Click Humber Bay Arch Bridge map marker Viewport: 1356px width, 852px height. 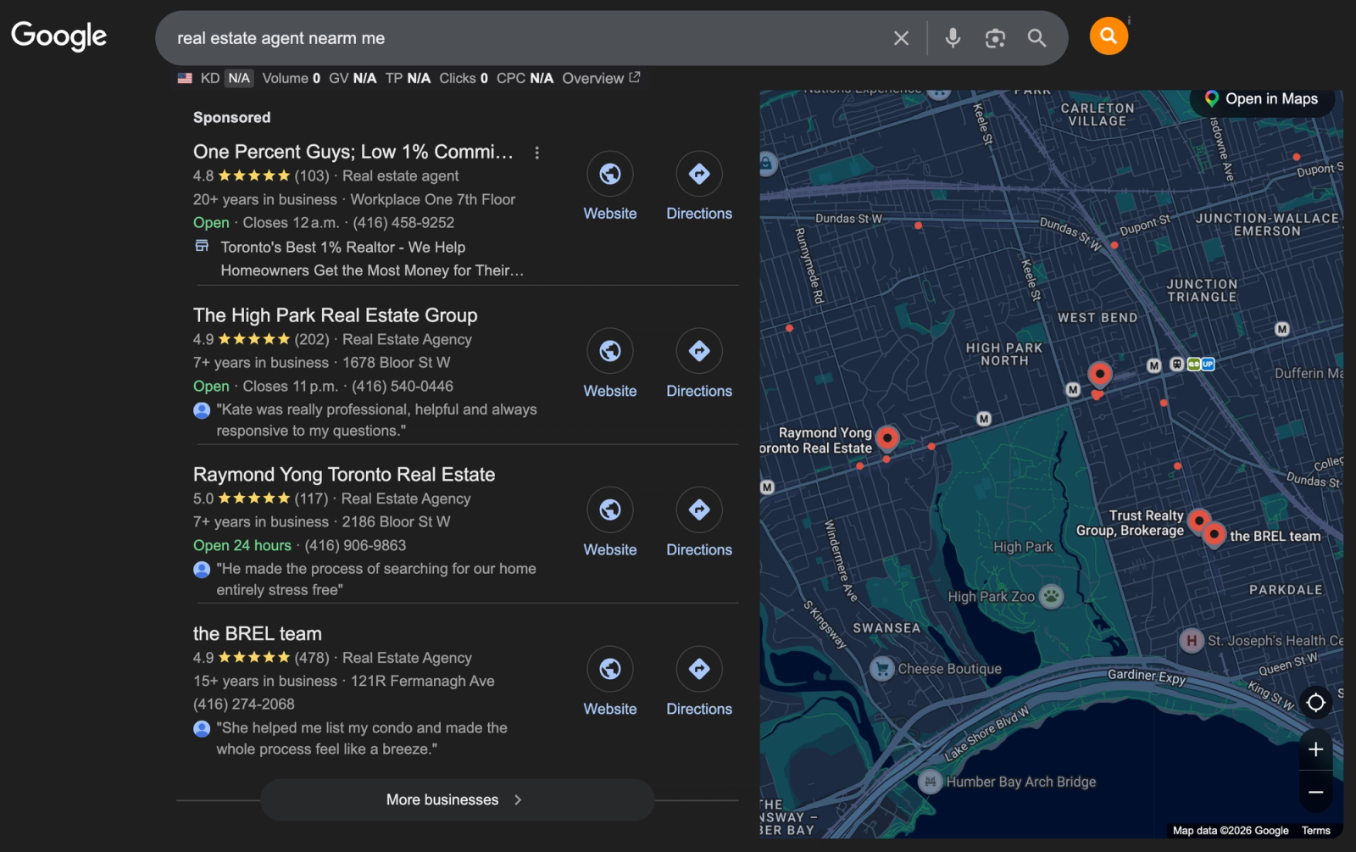[931, 782]
